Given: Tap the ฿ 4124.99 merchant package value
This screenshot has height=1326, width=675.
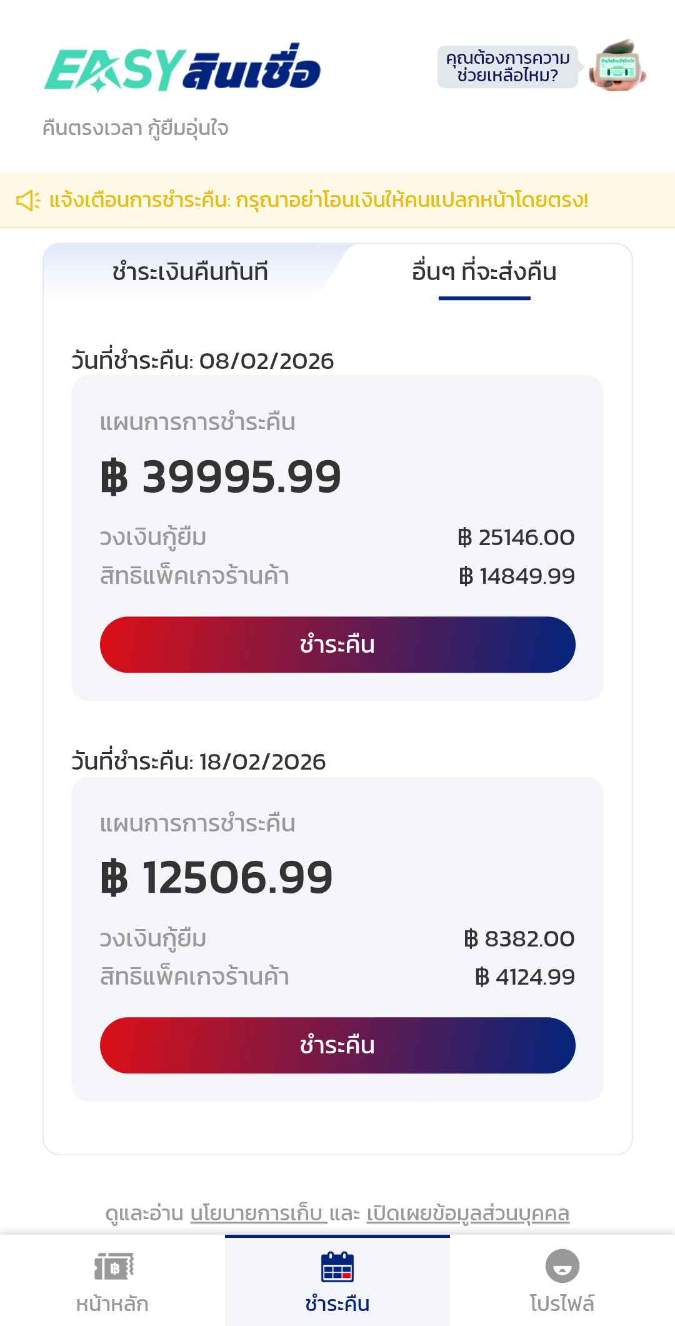Looking at the screenshot, I should point(524,977).
